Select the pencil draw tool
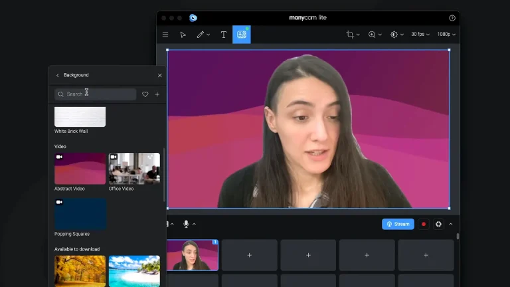The image size is (510, 287). click(200, 35)
